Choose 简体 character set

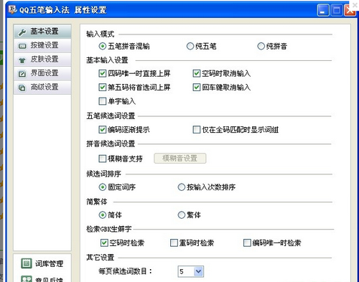103,215
